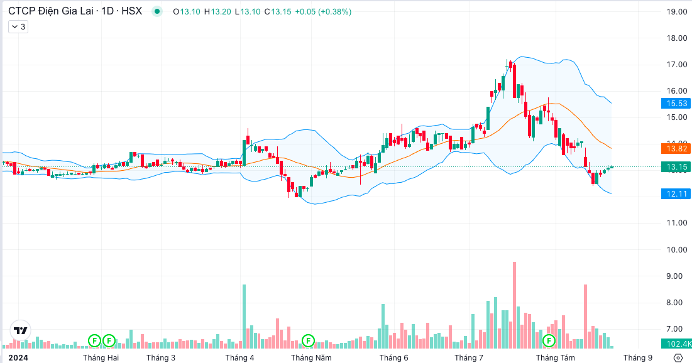Screen dimensions: 692x363
Task: Click the high value H13.20
Action: pos(217,12)
